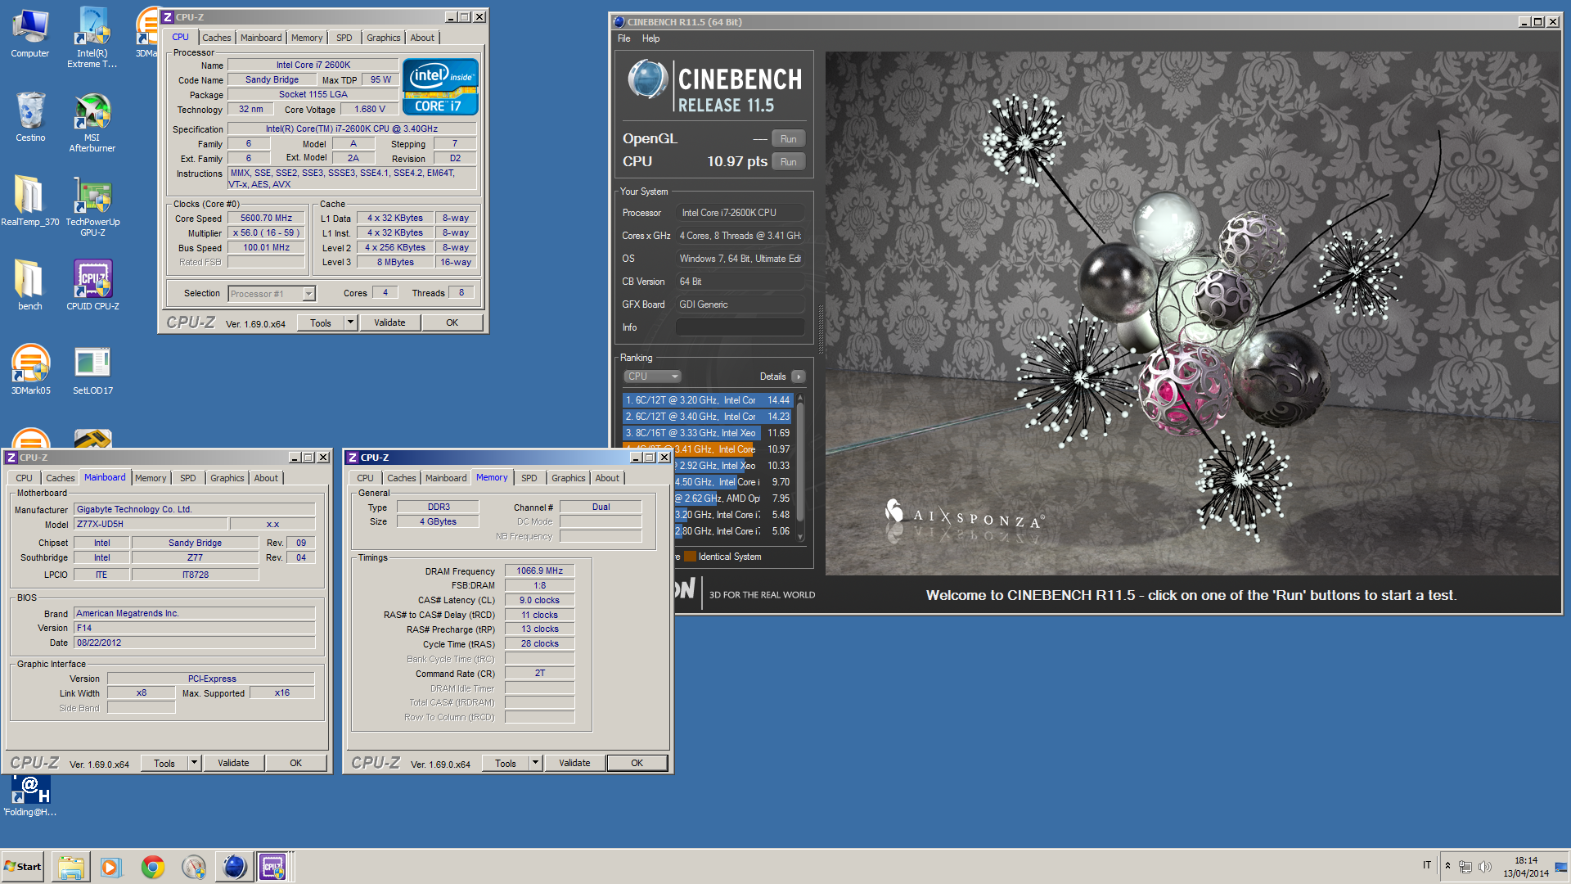Open CPU tab in Memory CPU-Z window
Image resolution: width=1571 pixels, height=884 pixels.
365,478
